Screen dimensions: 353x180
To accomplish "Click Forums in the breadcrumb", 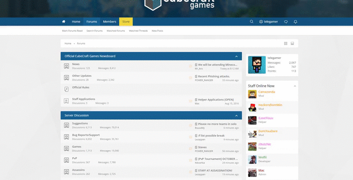I will (x=81, y=43).
